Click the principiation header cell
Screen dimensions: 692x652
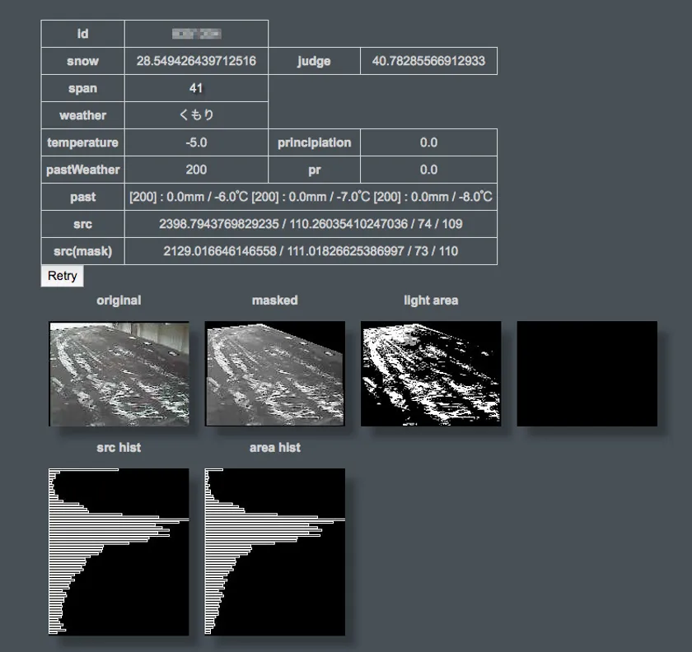point(314,142)
